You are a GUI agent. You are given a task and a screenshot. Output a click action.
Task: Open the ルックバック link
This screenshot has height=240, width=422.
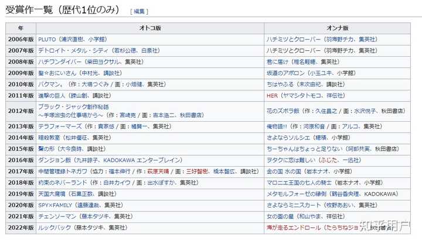tap(55, 228)
